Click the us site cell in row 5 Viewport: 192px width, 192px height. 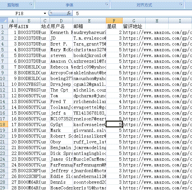pos(45,50)
